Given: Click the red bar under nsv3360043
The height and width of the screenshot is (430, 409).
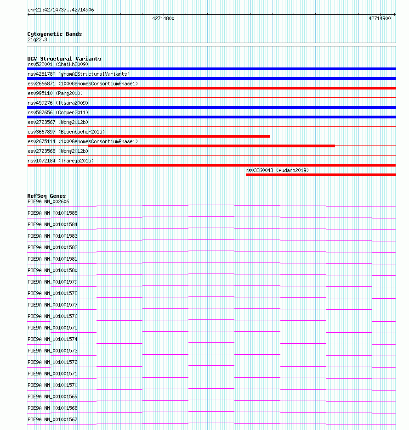Looking at the screenshot, I should pyautogui.click(x=321, y=175).
